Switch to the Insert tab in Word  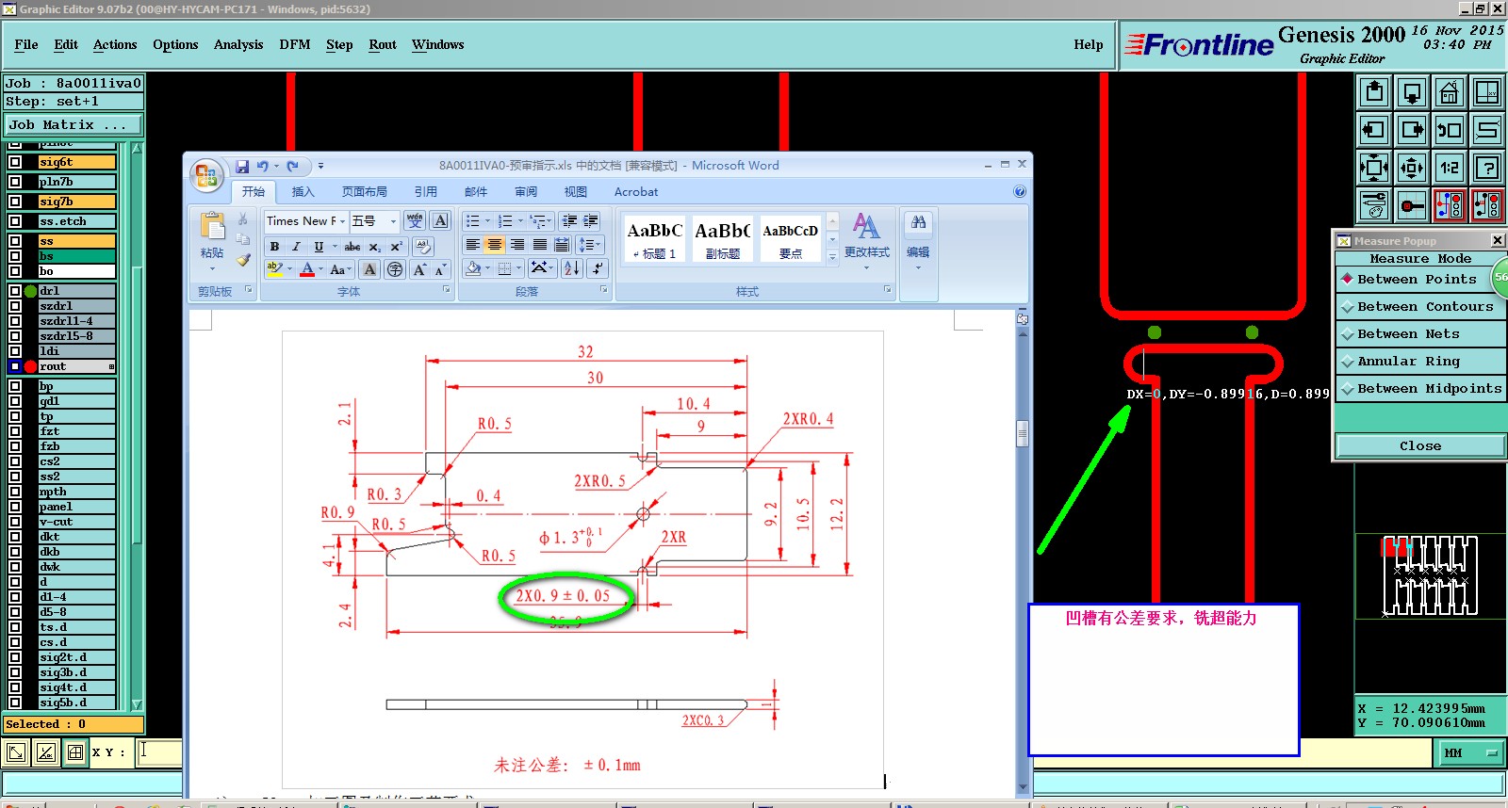pos(303,191)
